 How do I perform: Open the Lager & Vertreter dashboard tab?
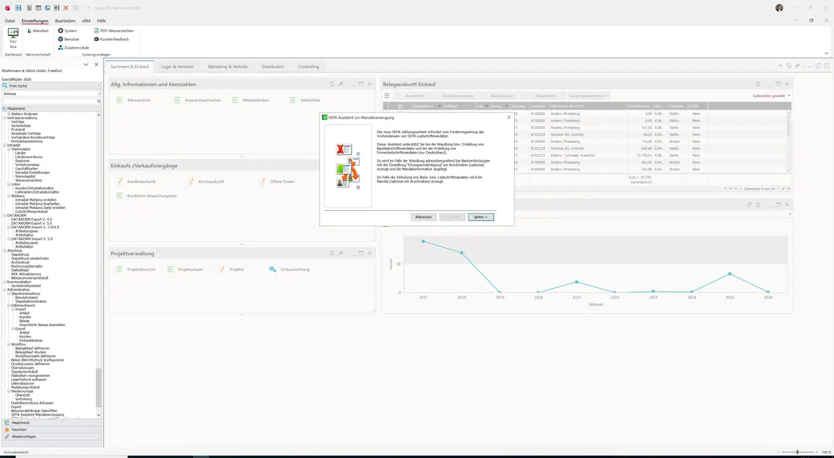[x=178, y=67]
